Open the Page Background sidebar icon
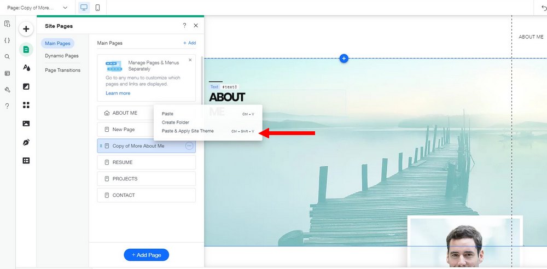Image resolution: width=547 pixels, height=269 pixels. click(26, 86)
